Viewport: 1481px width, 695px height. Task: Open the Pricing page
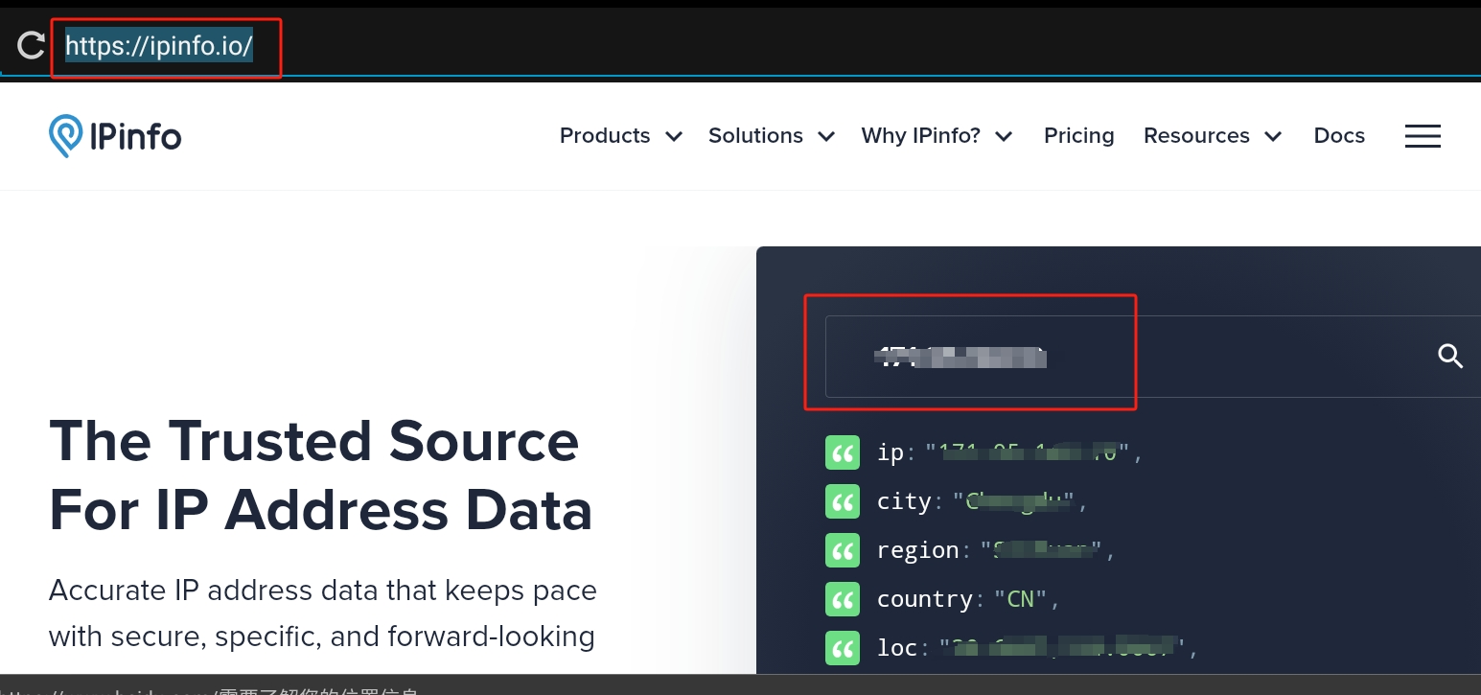(1078, 136)
